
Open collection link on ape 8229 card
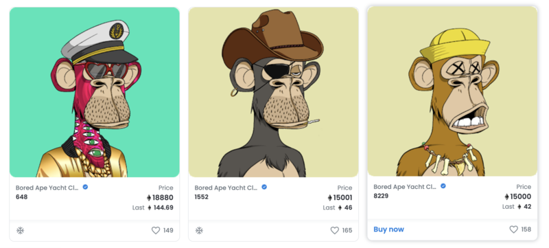[x=405, y=186]
